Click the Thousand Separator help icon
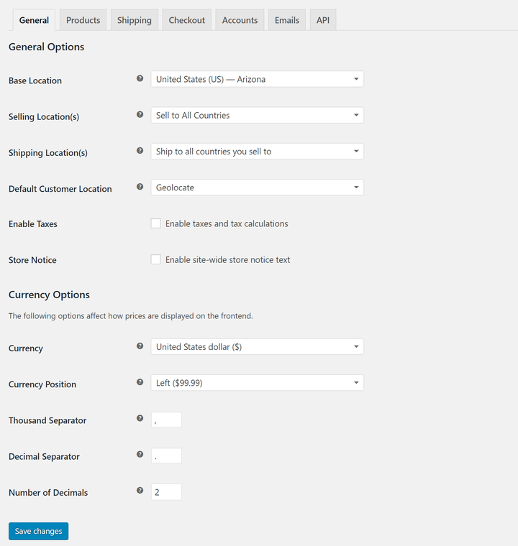 140,418
